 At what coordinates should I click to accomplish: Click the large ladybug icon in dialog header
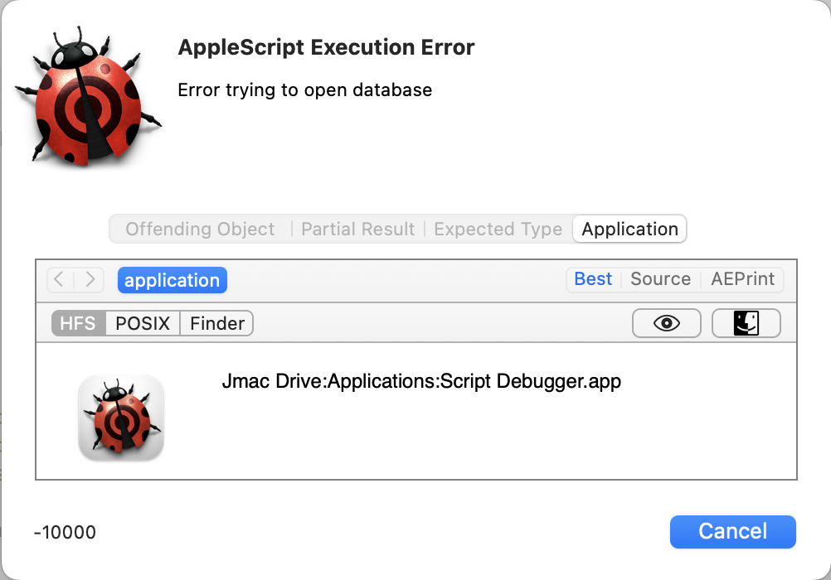pyautogui.click(x=88, y=96)
